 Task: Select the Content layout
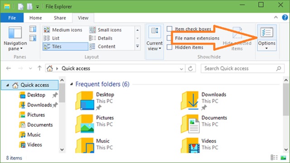point(102,46)
